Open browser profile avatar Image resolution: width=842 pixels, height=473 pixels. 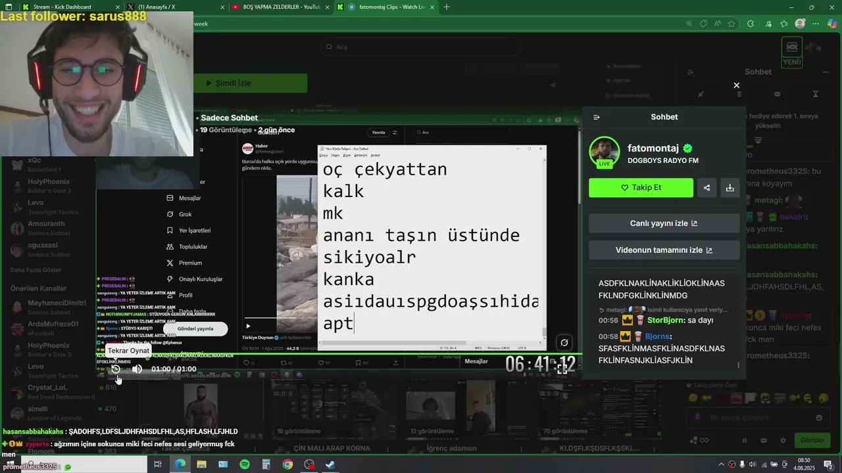click(x=800, y=24)
